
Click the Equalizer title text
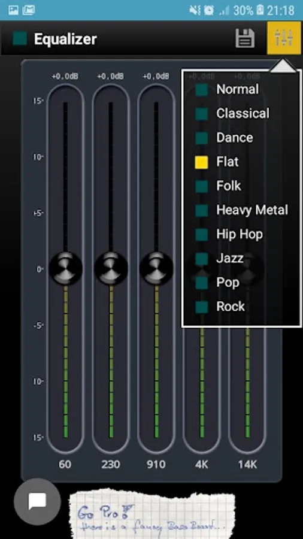click(x=65, y=39)
